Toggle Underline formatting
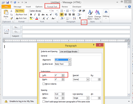Viewport: 133px width, 104px height. 39,15
